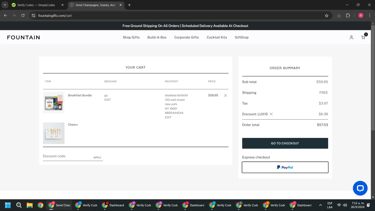Click the Cheers item name
The image size is (375, 211).
(x=73, y=124)
